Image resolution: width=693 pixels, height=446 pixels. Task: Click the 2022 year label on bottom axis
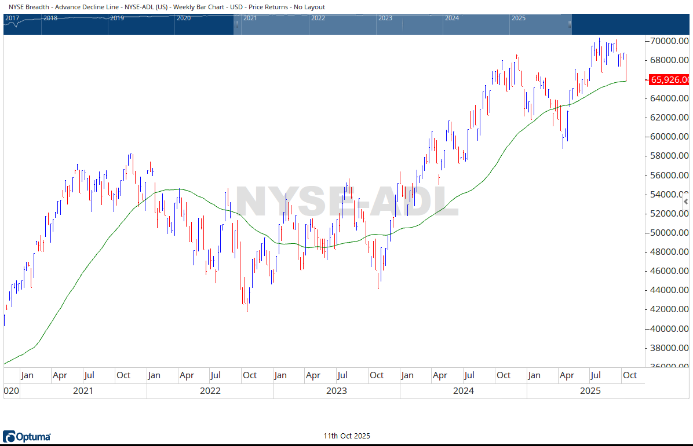(210, 391)
